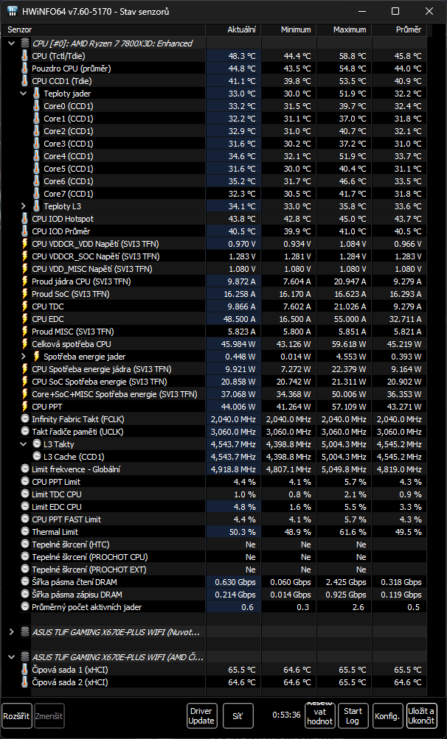Select the Core2 (CCD1) row label

pyautogui.click(x=69, y=131)
